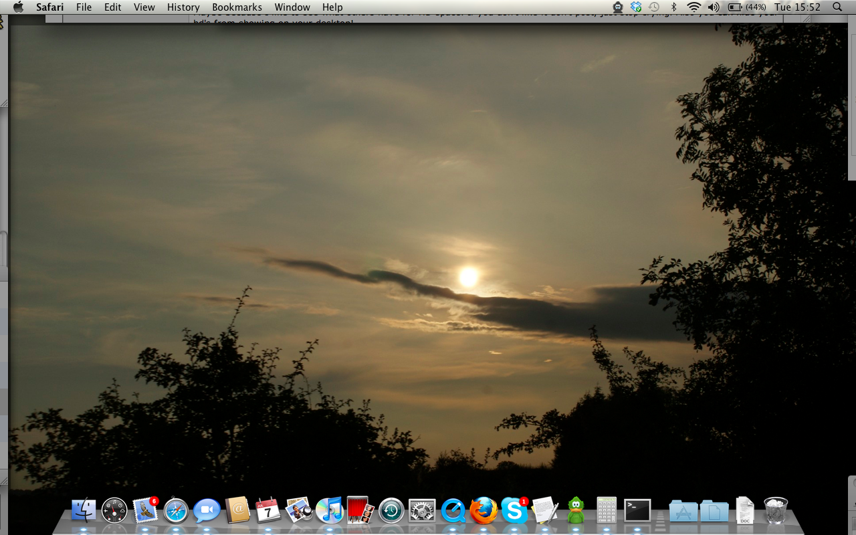Open TextEdit dock icon
The height and width of the screenshot is (535, 856).
pyautogui.click(x=545, y=511)
